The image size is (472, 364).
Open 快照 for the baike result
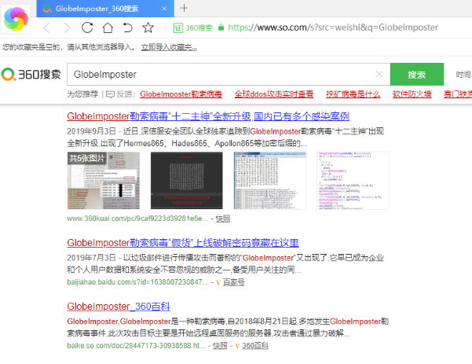pyautogui.click(x=220, y=346)
